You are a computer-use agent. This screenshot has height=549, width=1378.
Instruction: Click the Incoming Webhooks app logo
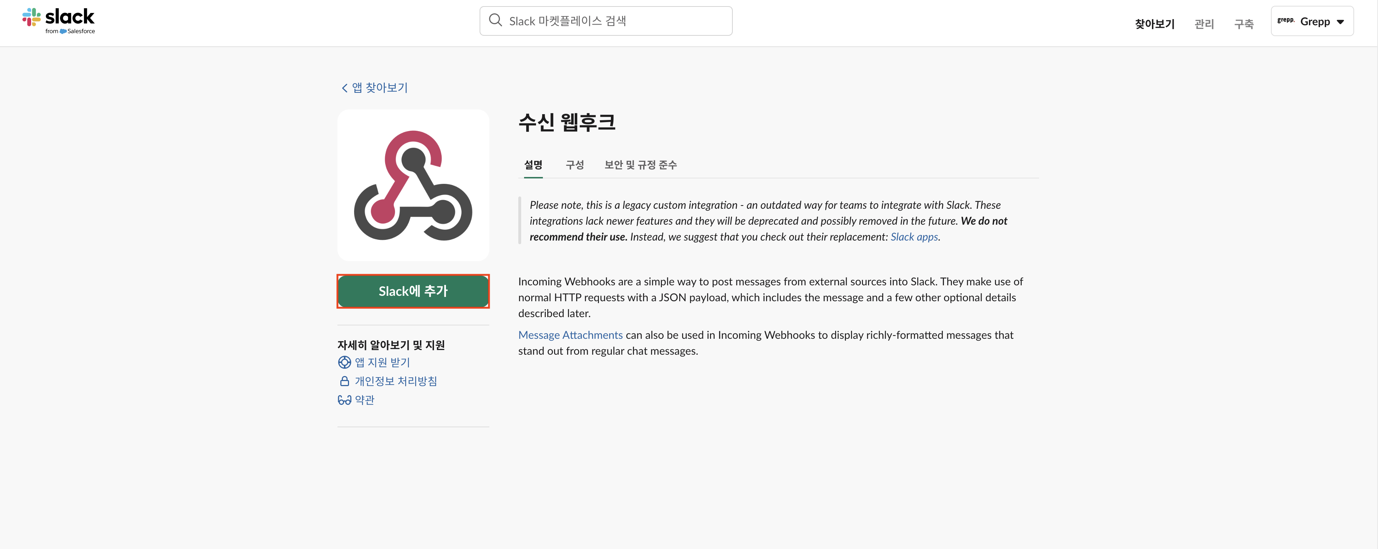[x=413, y=185]
